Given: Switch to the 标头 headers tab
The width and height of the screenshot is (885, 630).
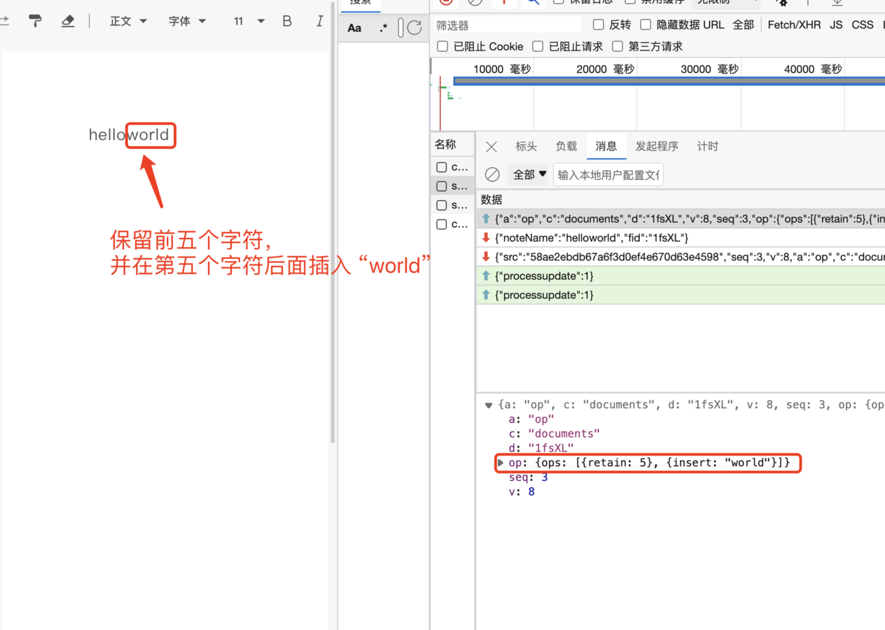Looking at the screenshot, I should point(526,146).
